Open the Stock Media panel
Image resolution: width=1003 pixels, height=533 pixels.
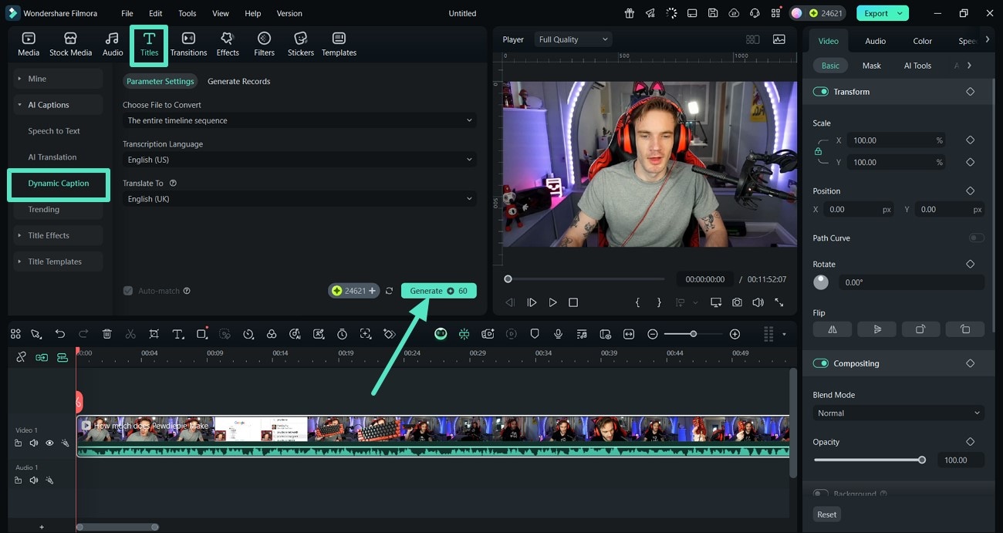[x=70, y=44]
